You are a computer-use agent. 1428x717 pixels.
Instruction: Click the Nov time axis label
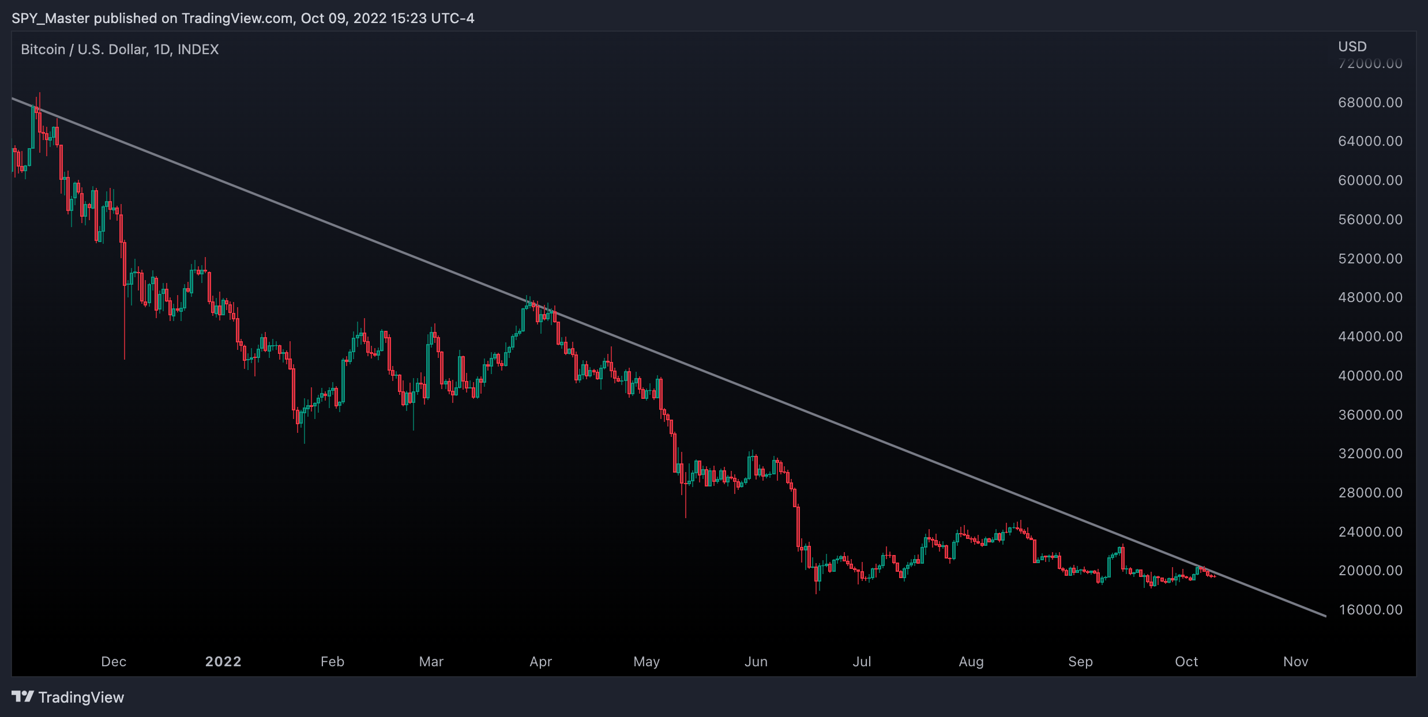1296,662
